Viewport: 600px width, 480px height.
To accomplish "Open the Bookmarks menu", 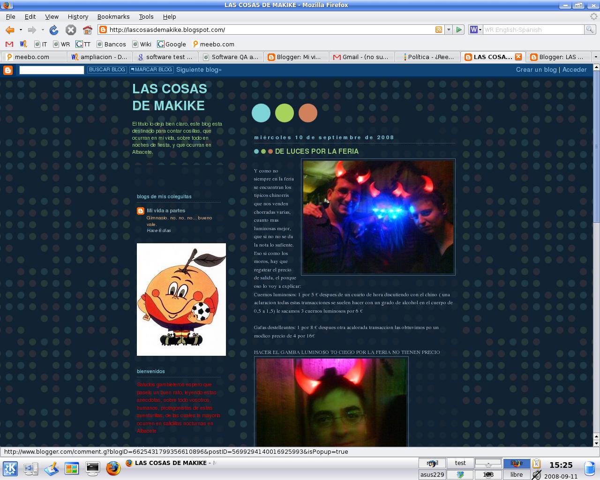I will (113, 16).
